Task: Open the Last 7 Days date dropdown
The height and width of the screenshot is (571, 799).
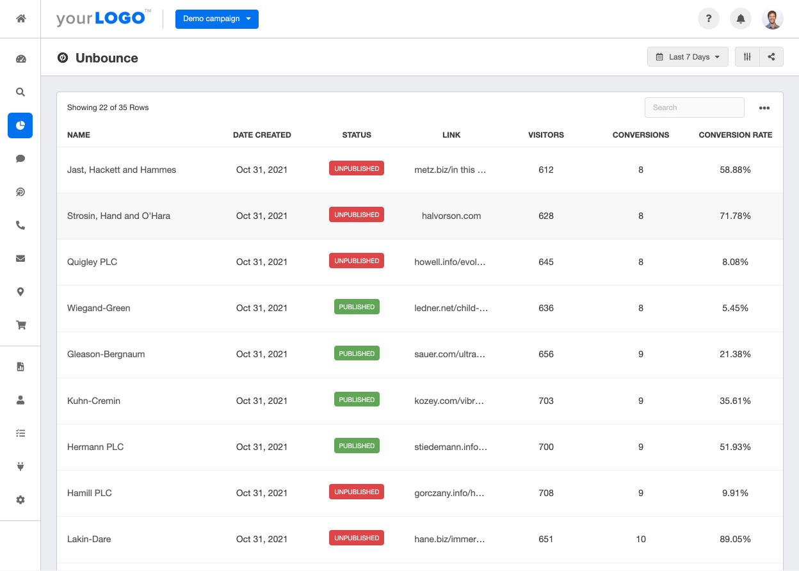Action: (x=688, y=57)
